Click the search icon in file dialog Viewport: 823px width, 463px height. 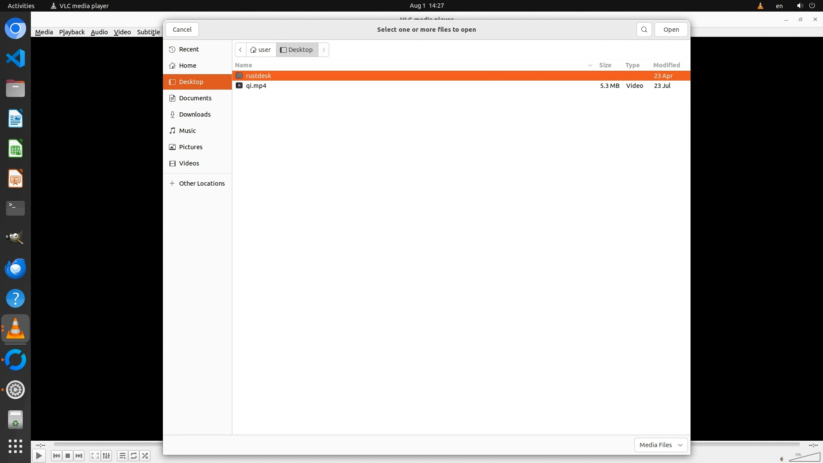644,30
